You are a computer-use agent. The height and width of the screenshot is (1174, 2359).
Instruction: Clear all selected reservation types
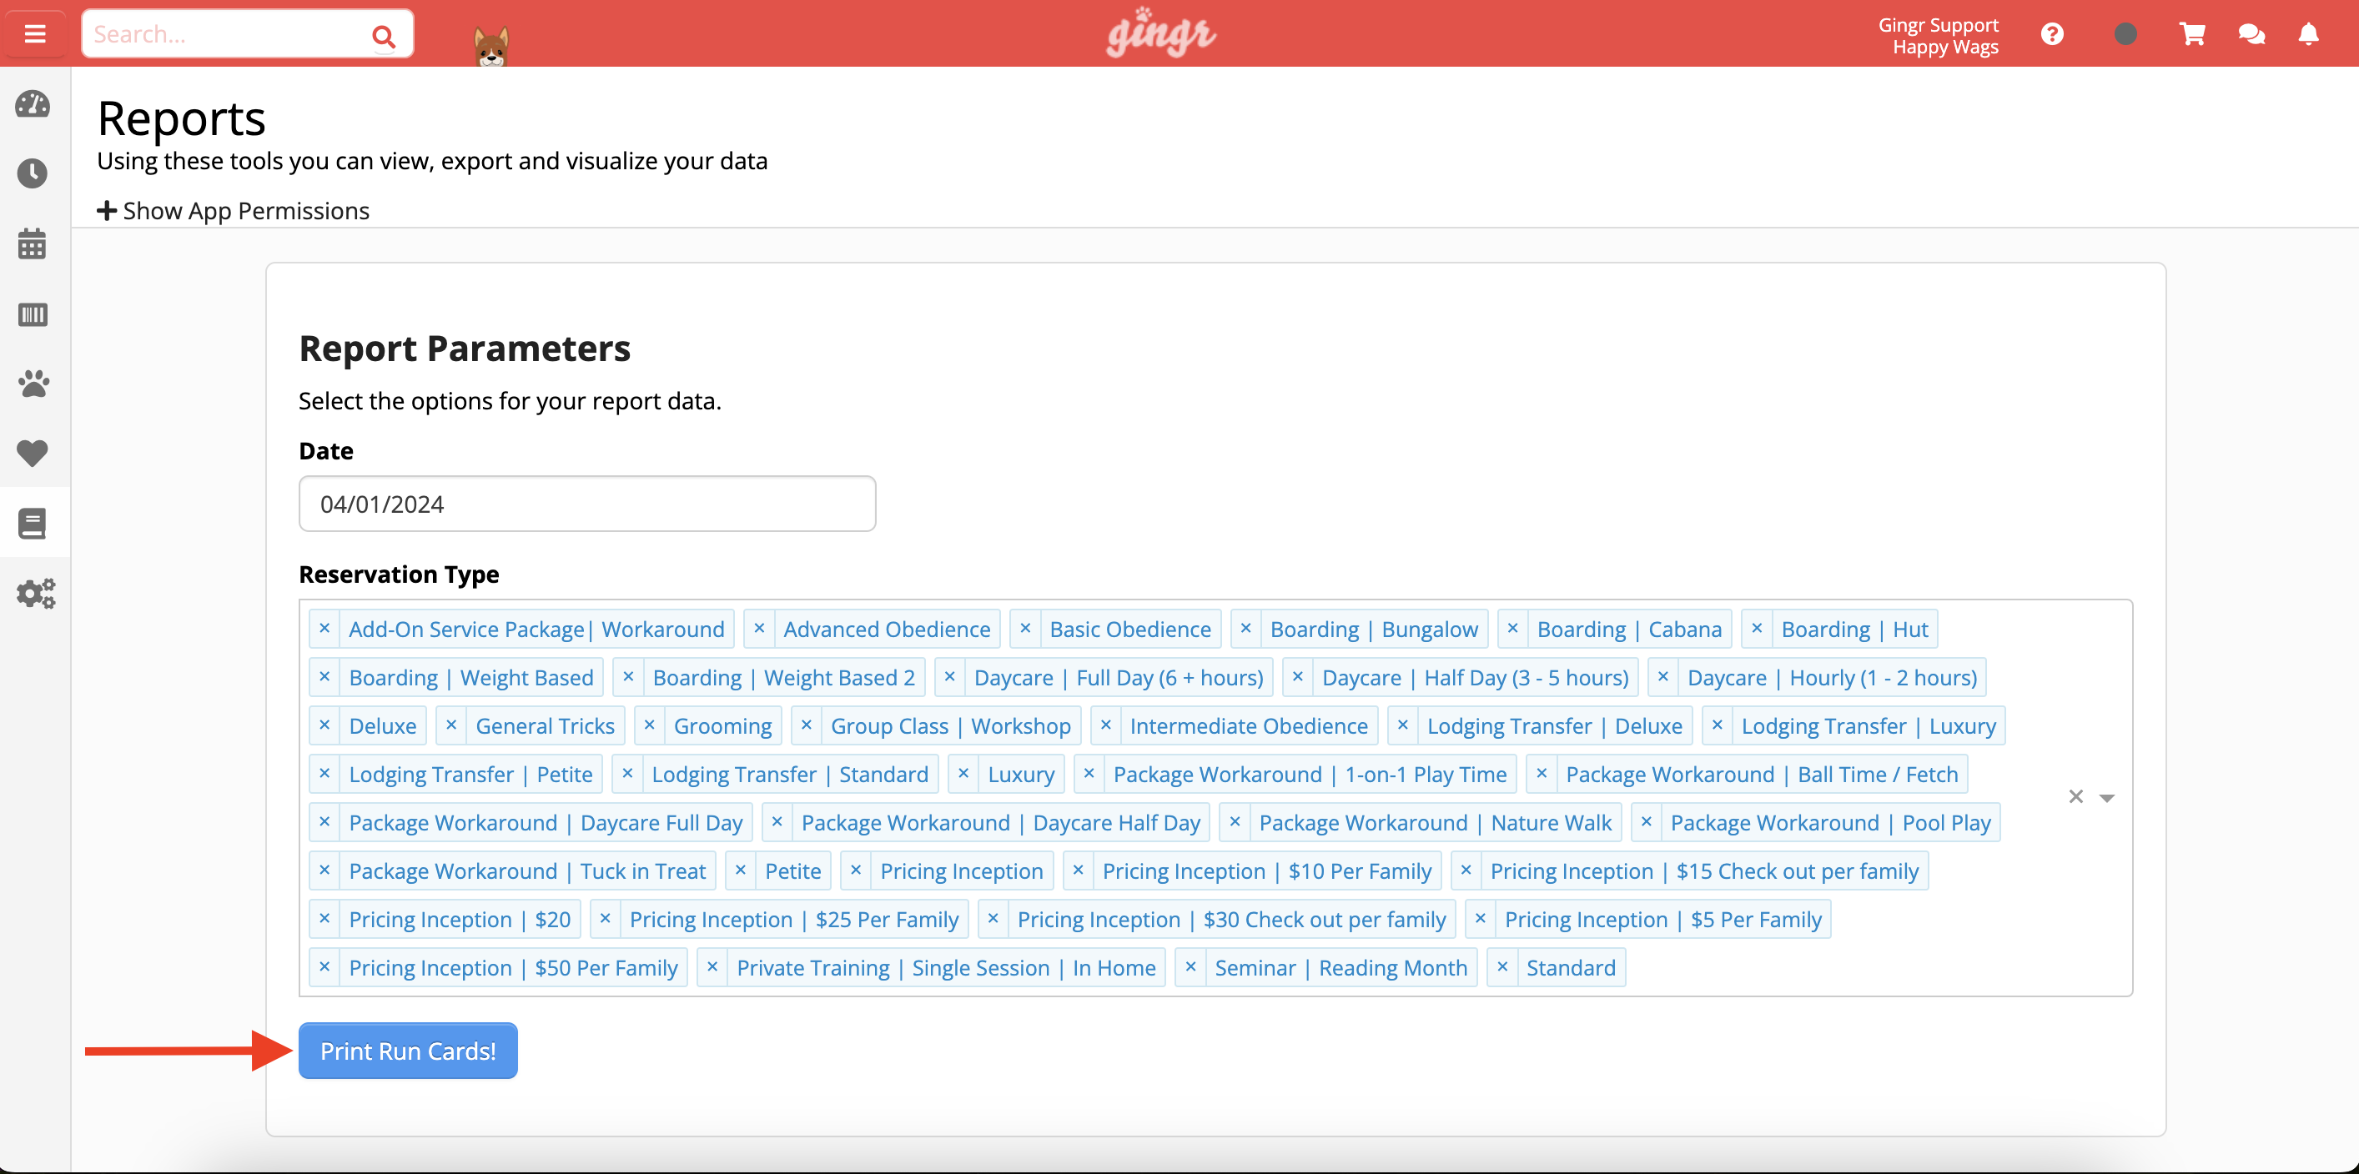(2076, 796)
